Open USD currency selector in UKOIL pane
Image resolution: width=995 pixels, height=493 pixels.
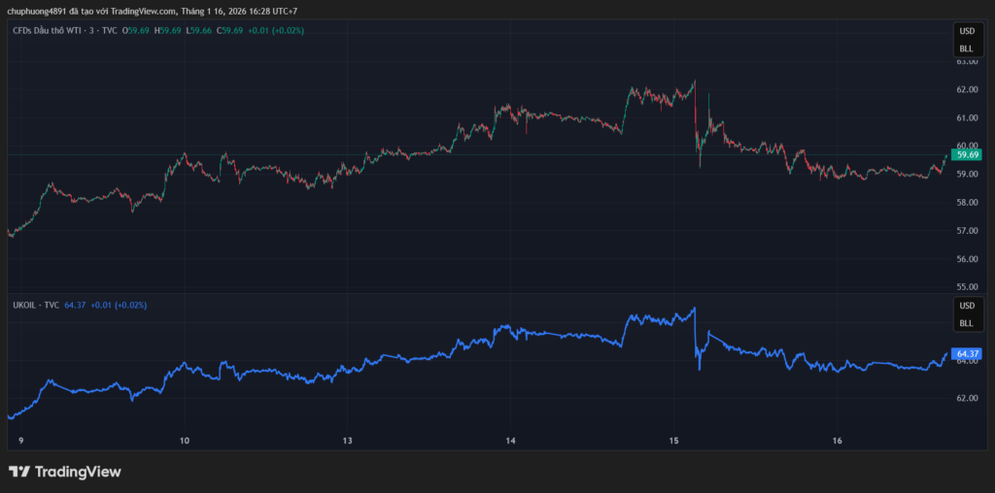click(x=966, y=306)
